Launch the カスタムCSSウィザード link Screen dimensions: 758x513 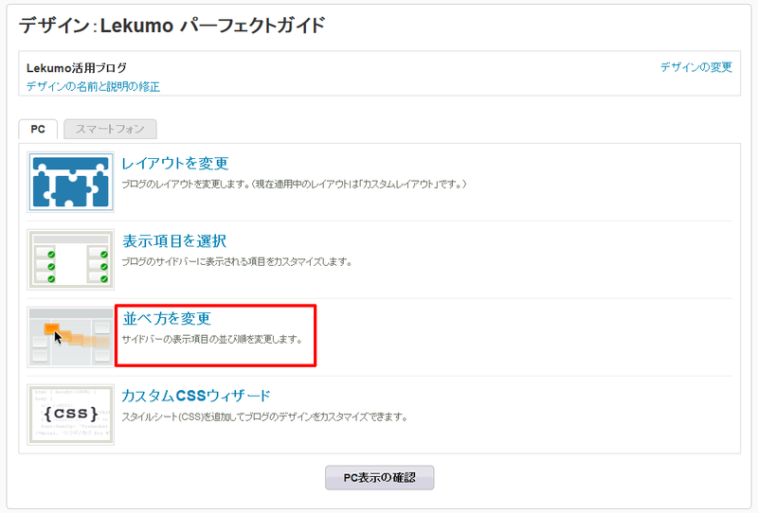tap(196, 396)
